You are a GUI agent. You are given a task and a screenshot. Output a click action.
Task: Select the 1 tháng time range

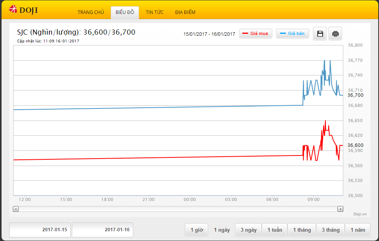coord(302,230)
